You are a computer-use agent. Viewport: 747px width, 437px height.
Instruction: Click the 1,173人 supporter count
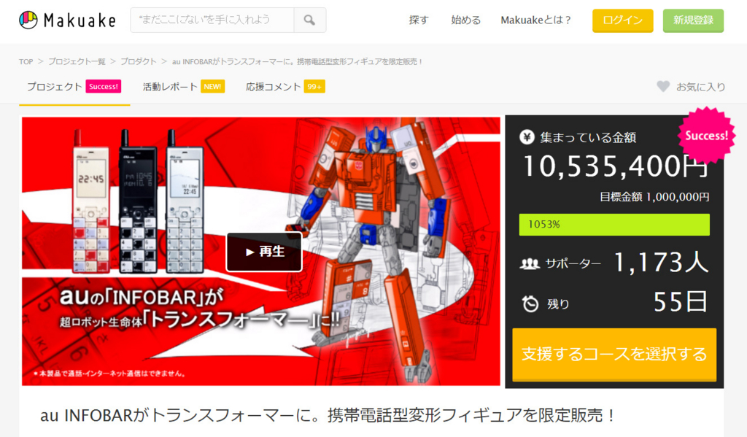pos(661,262)
